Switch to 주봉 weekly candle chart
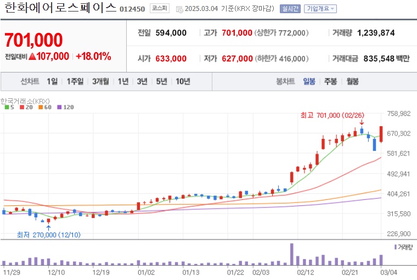 pos(330,81)
